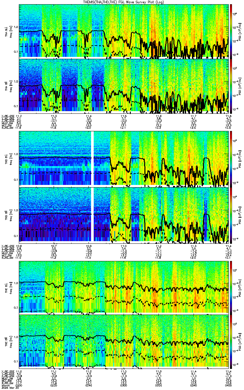Click the '0320' time tick label

pos(158,385)
